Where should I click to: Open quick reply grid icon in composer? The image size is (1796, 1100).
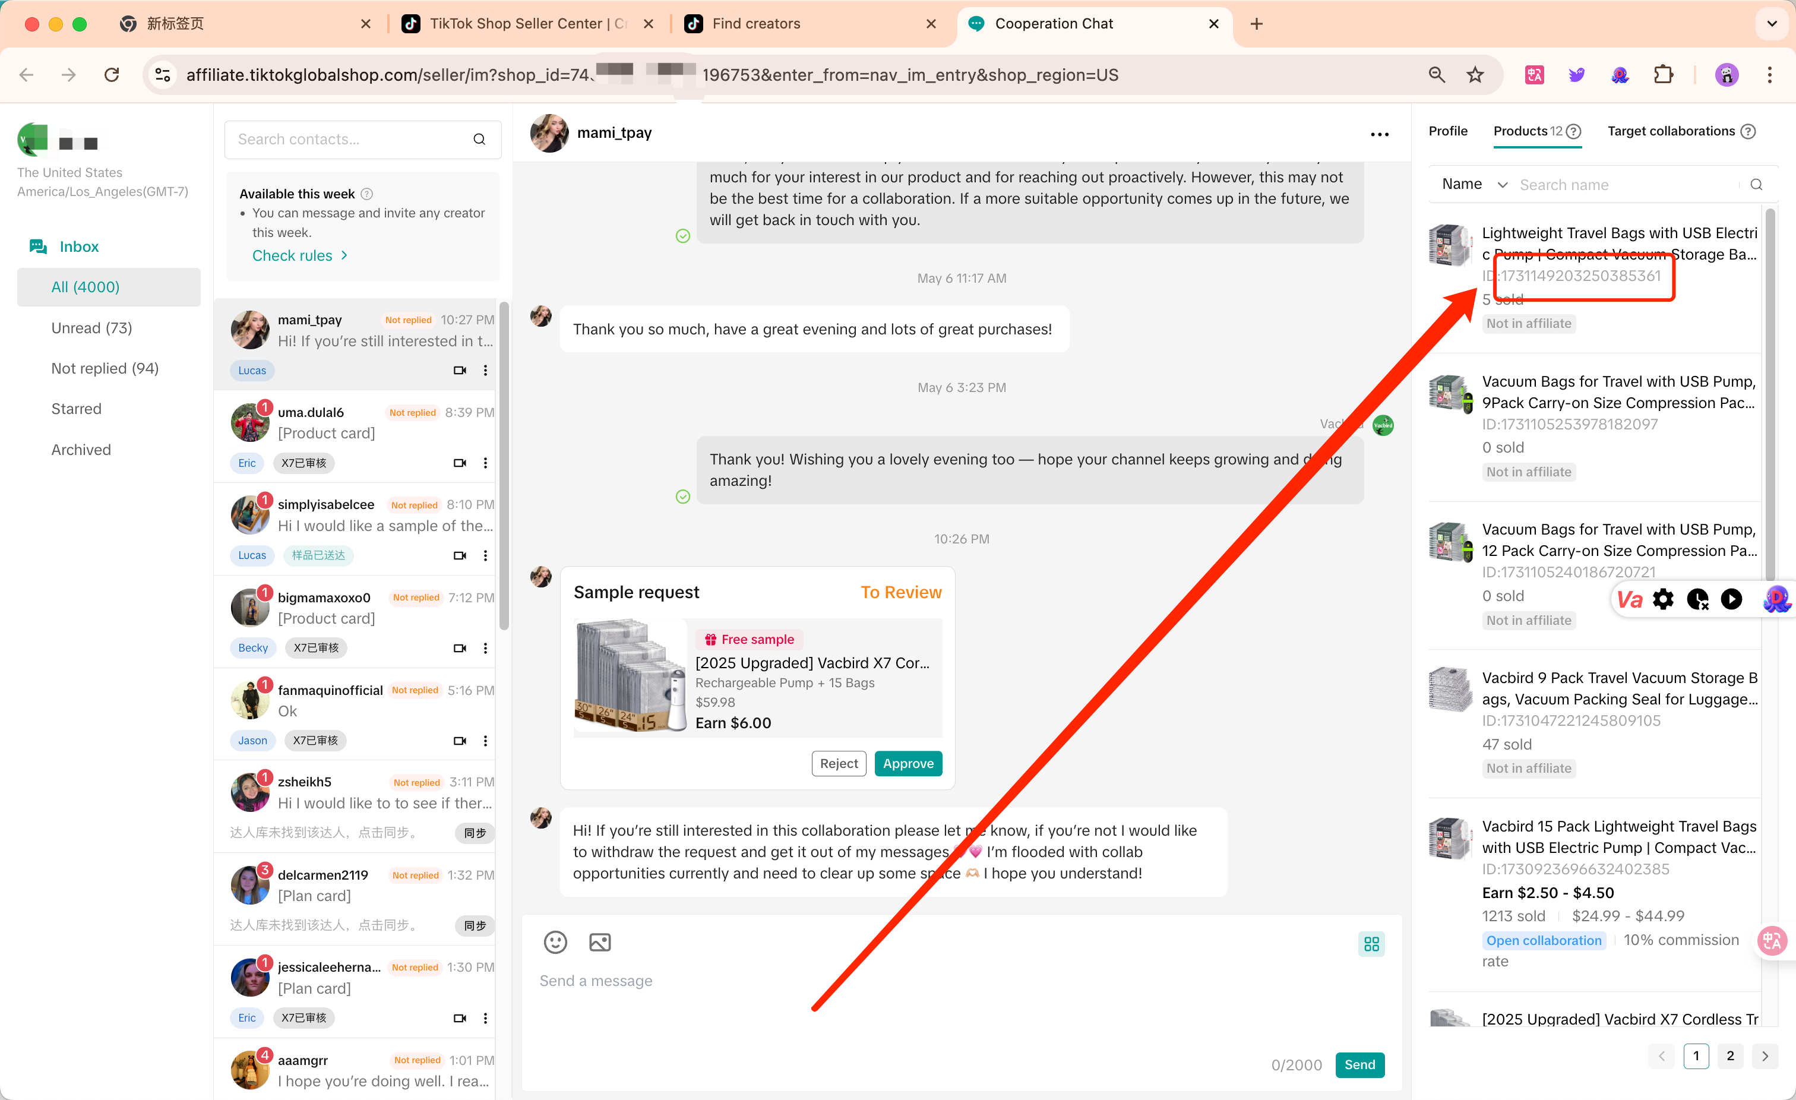pyautogui.click(x=1371, y=944)
